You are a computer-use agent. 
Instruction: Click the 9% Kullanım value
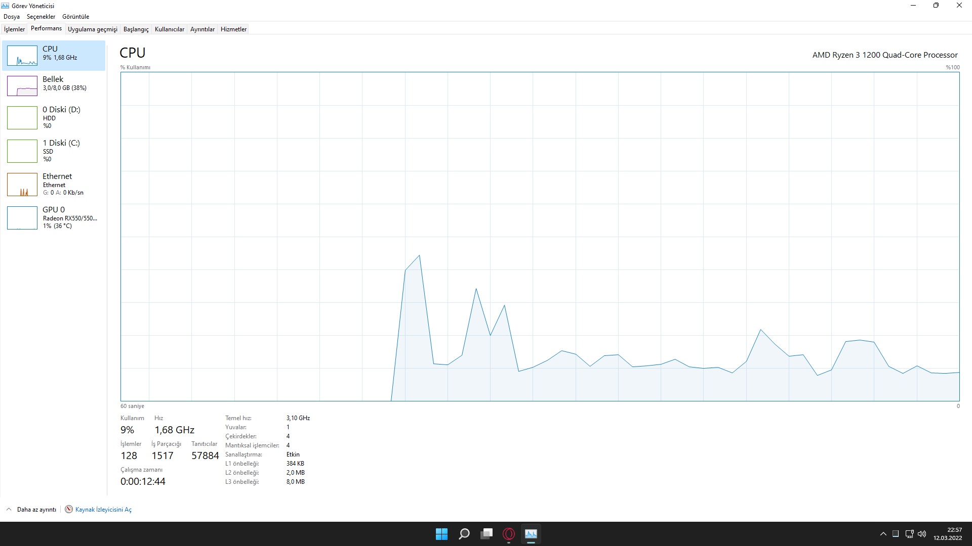click(x=127, y=430)
